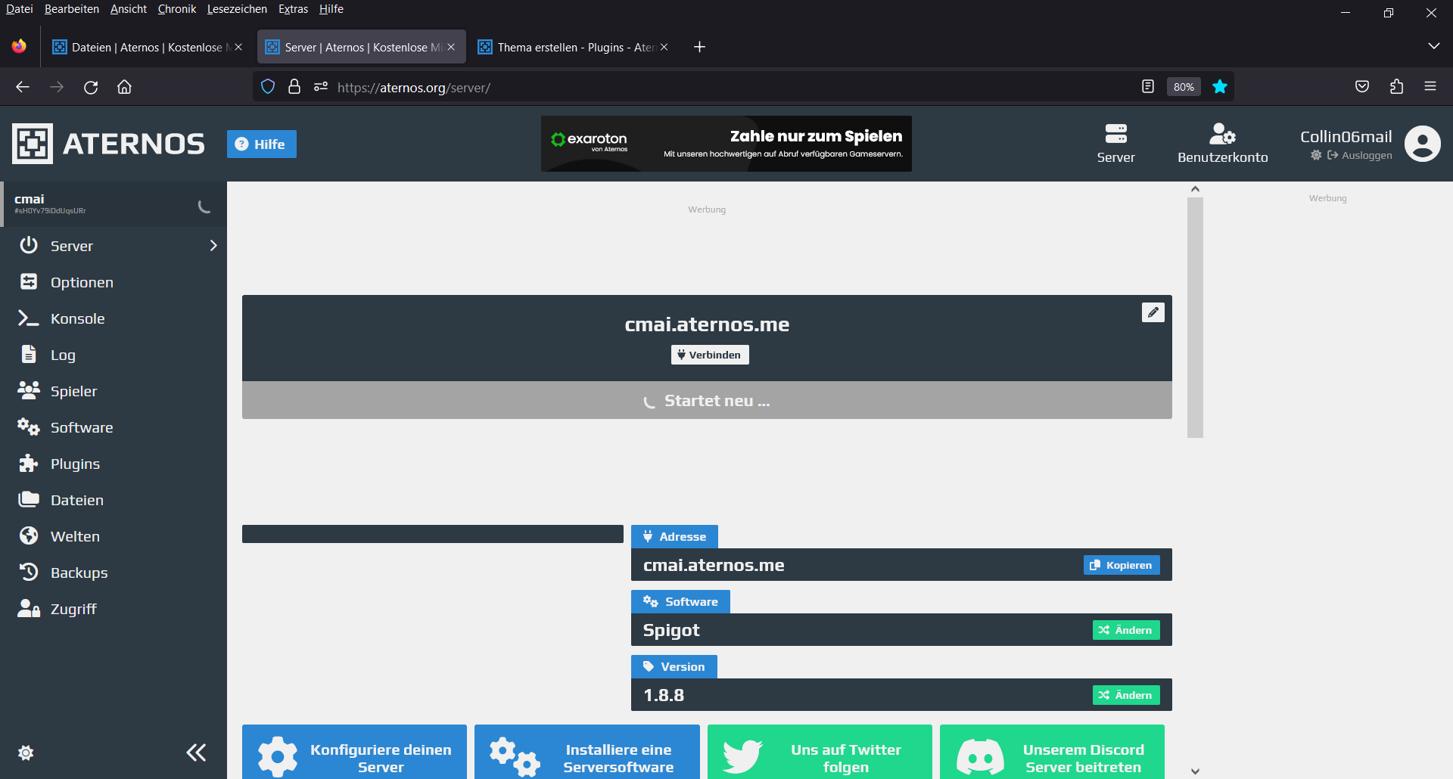Screen dimensions: 1453x779
Task: Collapse the sidebar with double chevron
Action: (x=196, y=753)
